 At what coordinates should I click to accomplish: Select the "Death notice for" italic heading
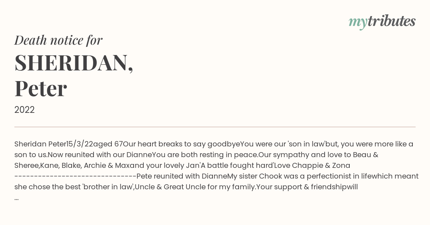coord(58,40)
